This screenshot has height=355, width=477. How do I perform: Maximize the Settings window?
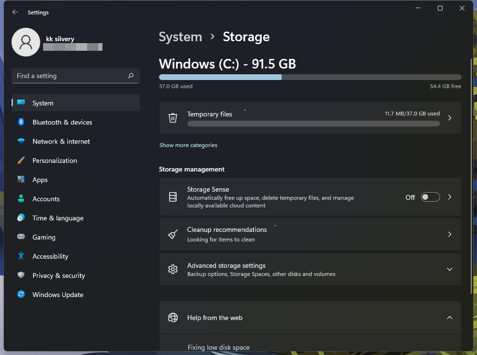440,8
